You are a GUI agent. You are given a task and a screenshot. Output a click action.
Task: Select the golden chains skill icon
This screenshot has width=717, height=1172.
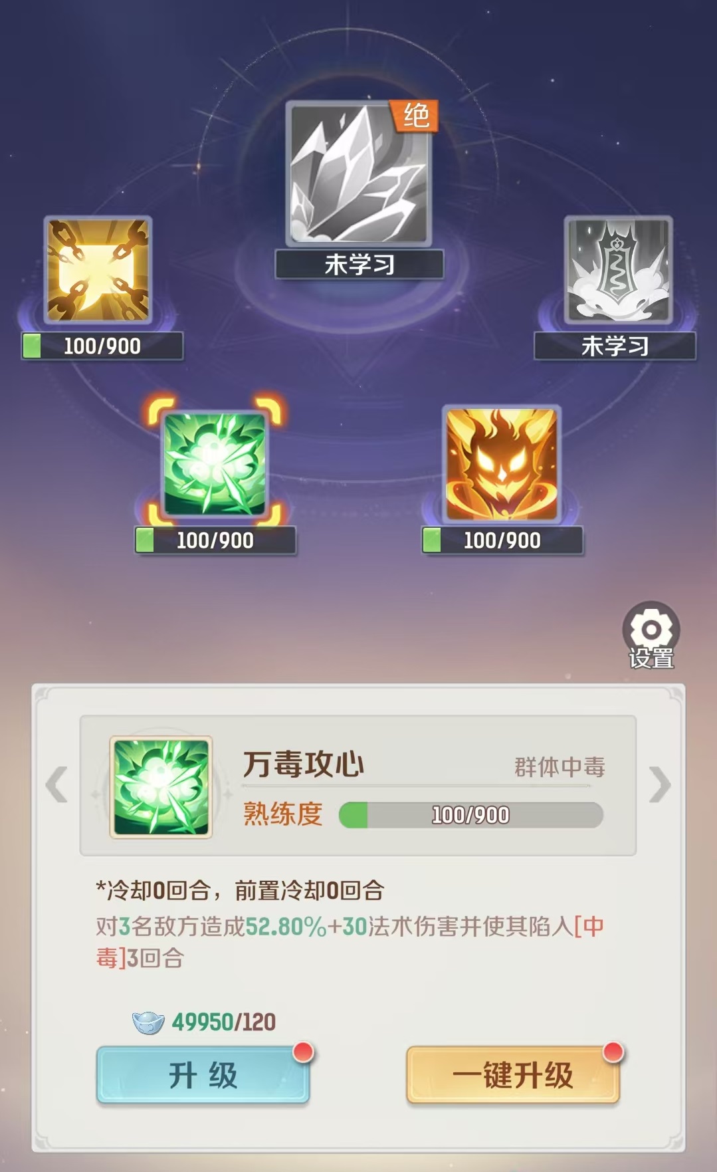pyautogui.click(x=98, y=270)
